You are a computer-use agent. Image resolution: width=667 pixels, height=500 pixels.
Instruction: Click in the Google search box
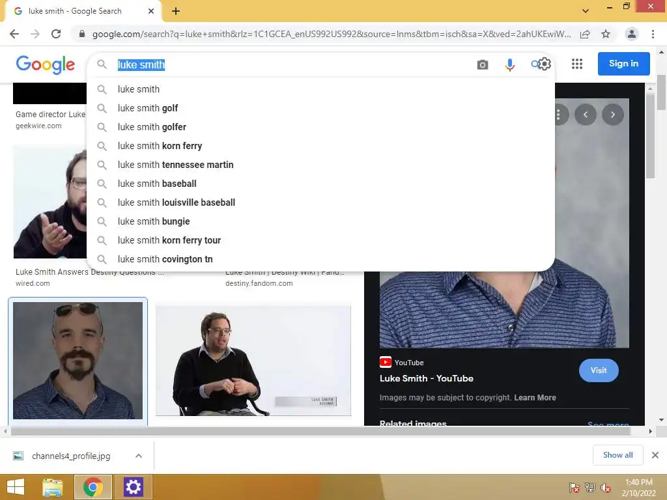[294, 64]
